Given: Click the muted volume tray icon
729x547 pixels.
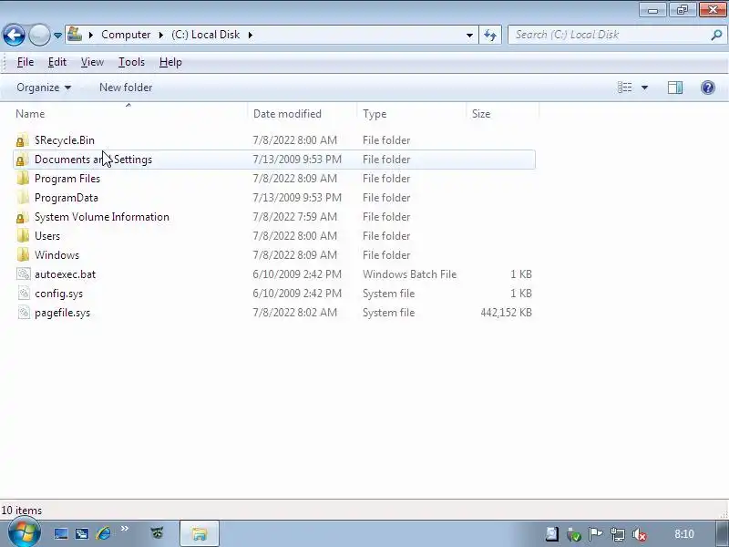Looking at the screenshot, I should tap(640, 534).
